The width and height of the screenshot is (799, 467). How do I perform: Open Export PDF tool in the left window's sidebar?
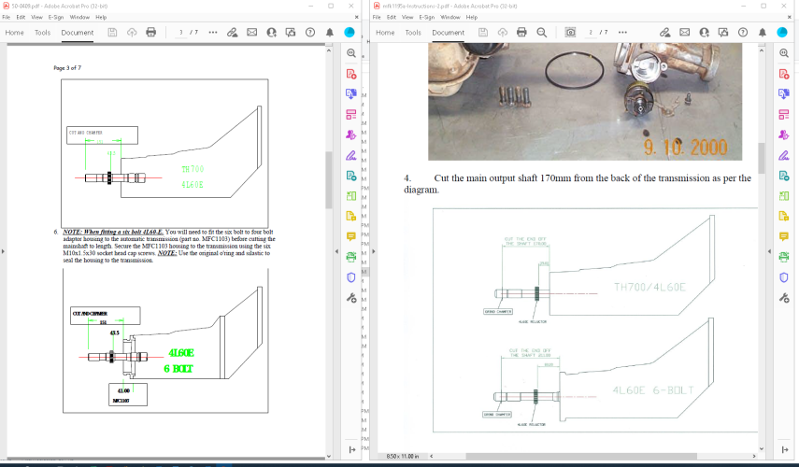click(351, 93)
